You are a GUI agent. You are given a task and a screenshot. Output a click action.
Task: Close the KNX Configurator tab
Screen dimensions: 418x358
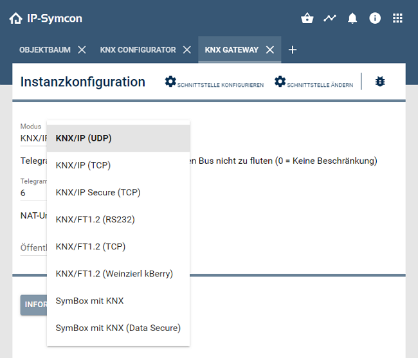point(186,49)
